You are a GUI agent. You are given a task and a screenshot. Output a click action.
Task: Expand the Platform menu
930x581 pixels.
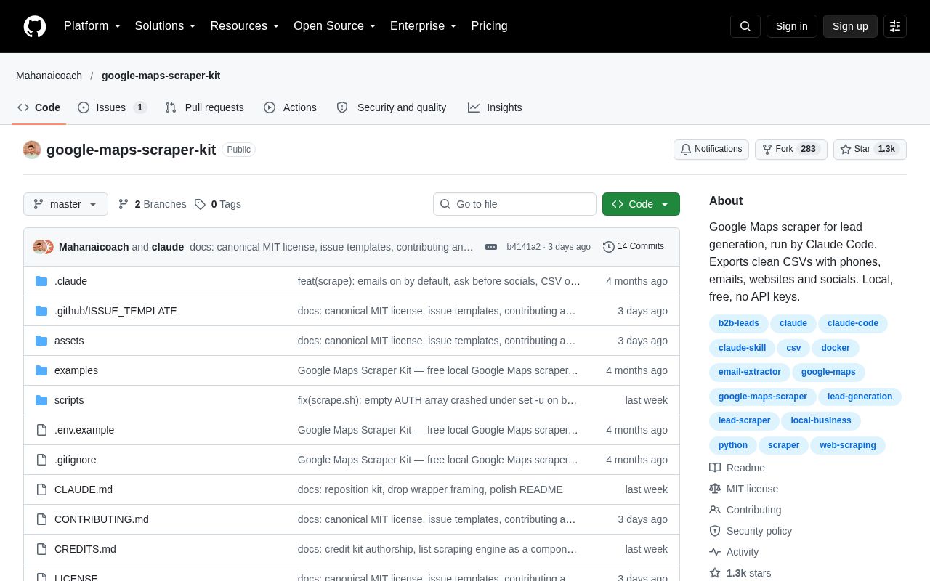tap(92, 26)
